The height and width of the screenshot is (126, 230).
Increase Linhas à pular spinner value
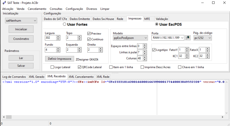(145, 51)
